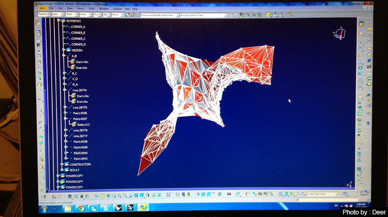Click the colored ball icon beside the paintbrush

coord(133,15)
